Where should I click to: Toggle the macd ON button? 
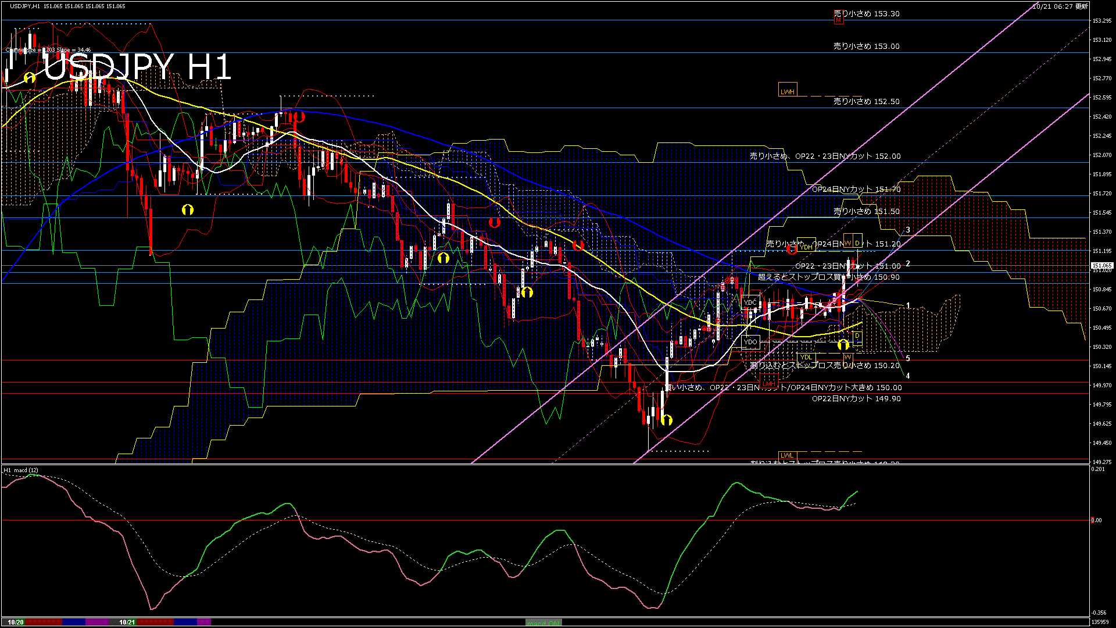[543, 623]
